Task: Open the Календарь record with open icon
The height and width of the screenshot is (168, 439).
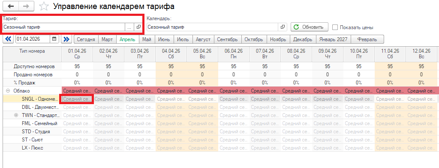Action: point(283,27)
